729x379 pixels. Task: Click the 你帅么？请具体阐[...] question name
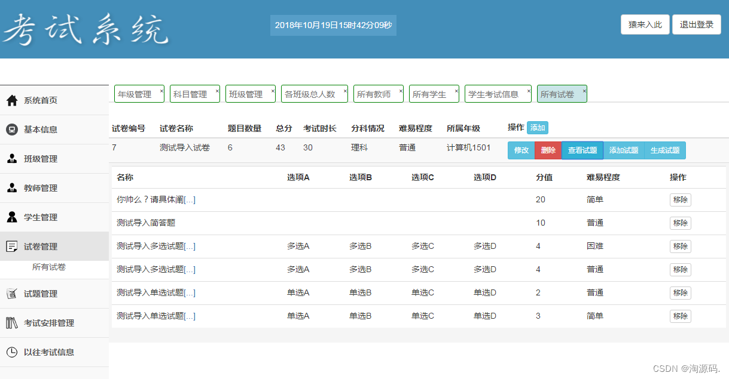[x=156, y=199]
